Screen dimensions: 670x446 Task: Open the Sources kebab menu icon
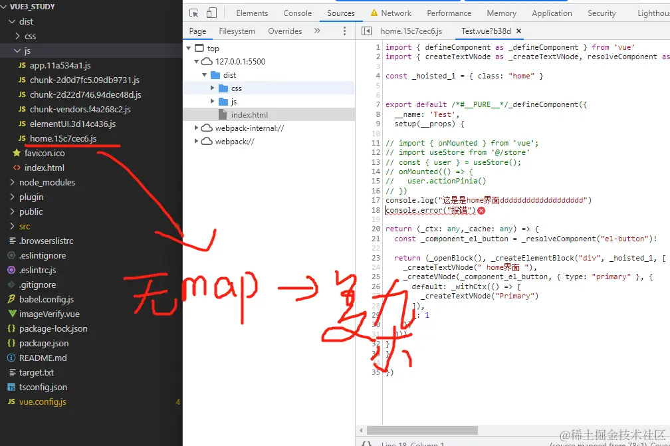(x=344, y=31)
